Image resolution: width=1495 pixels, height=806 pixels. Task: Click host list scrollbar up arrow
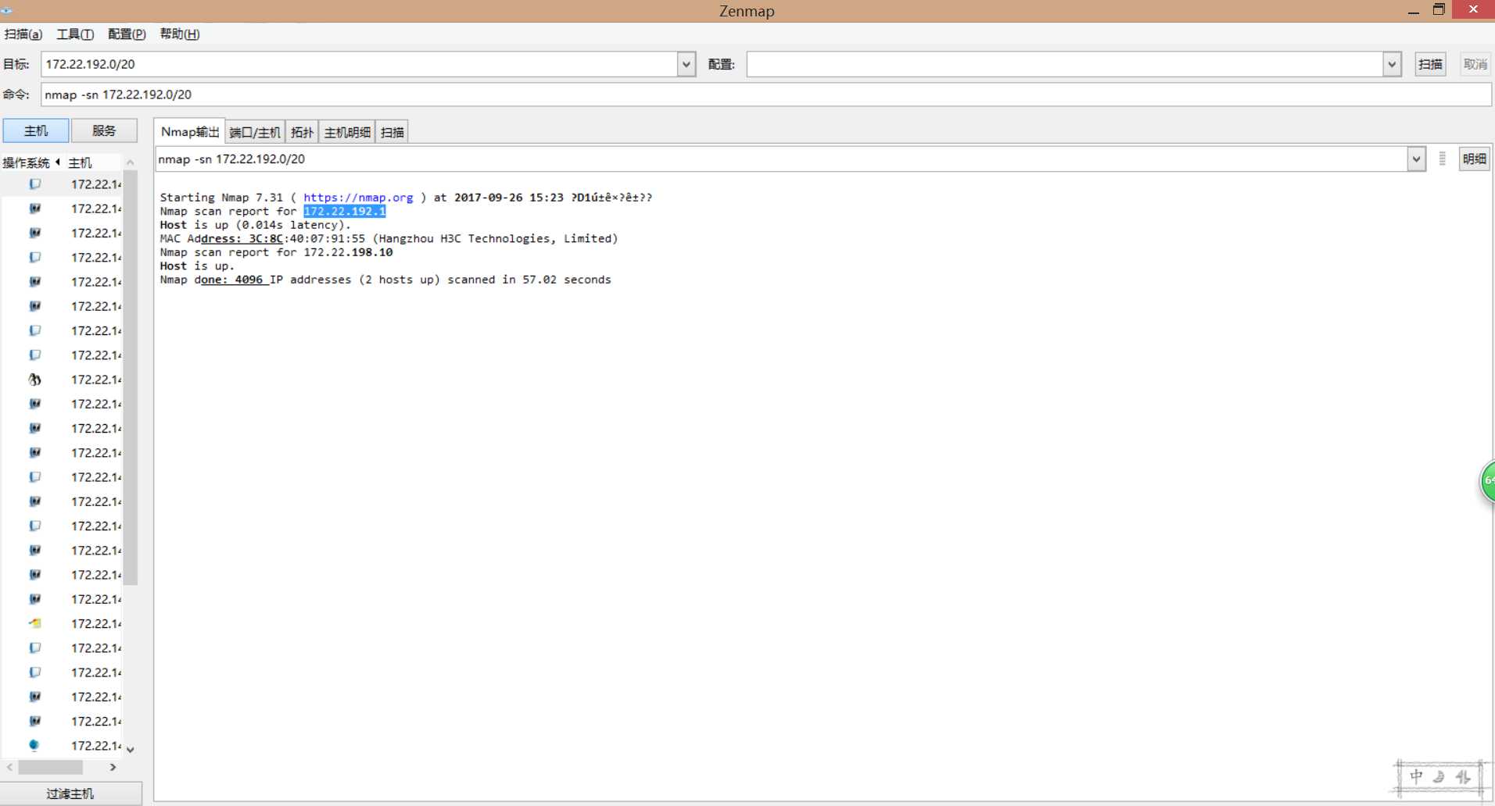tap(131, 162)
